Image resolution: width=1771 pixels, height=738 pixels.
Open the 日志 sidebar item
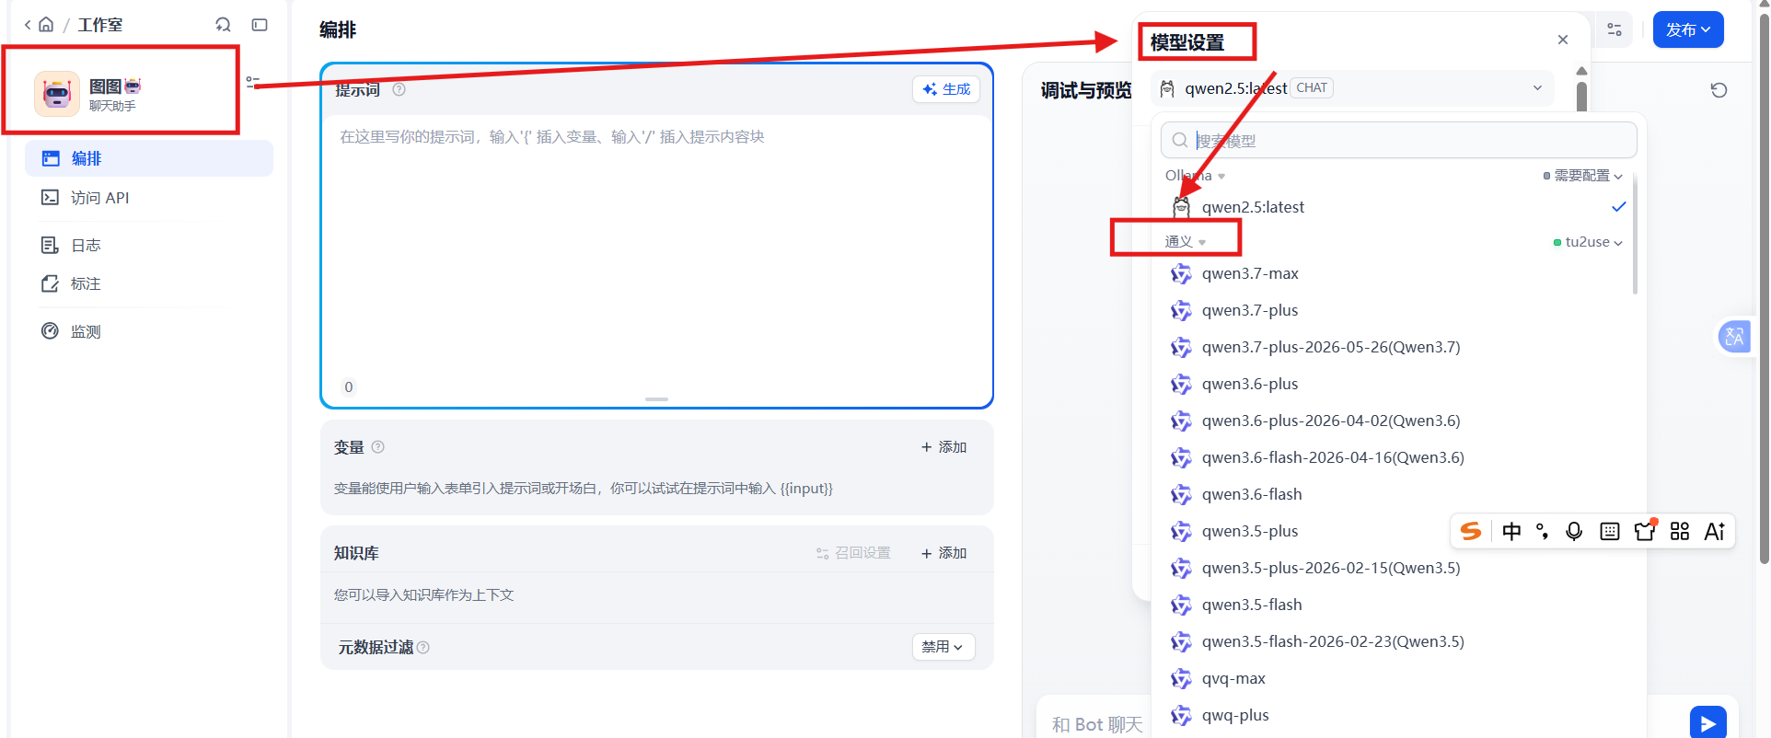(x=149, y=245)
